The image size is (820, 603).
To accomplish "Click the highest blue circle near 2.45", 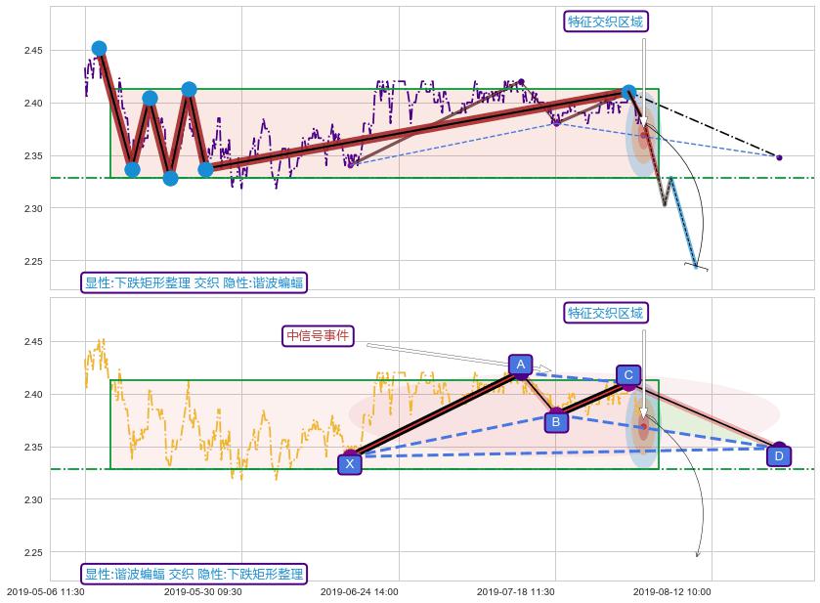I will 99,49.
